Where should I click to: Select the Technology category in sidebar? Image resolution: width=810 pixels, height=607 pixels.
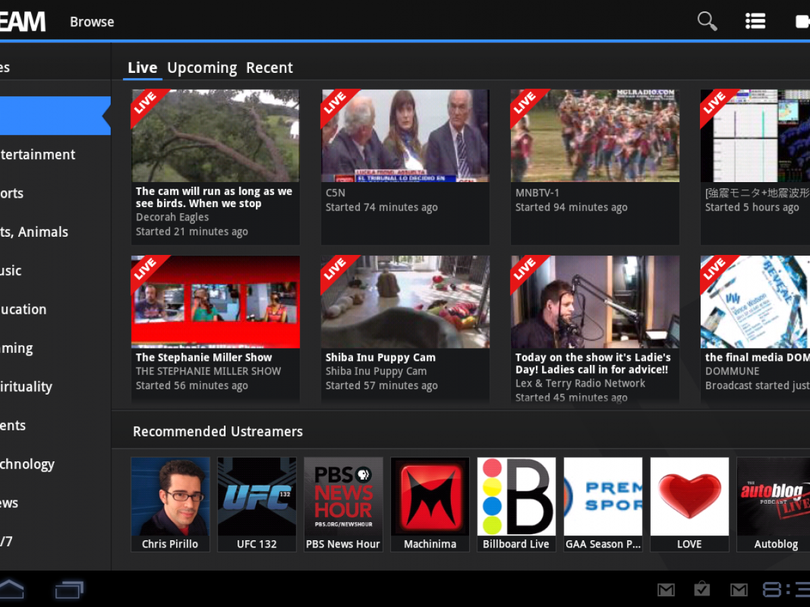pyautogui.click(x=27, y=464)
